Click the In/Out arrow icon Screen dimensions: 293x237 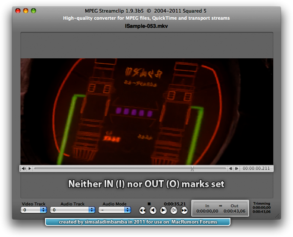point(220,206)
